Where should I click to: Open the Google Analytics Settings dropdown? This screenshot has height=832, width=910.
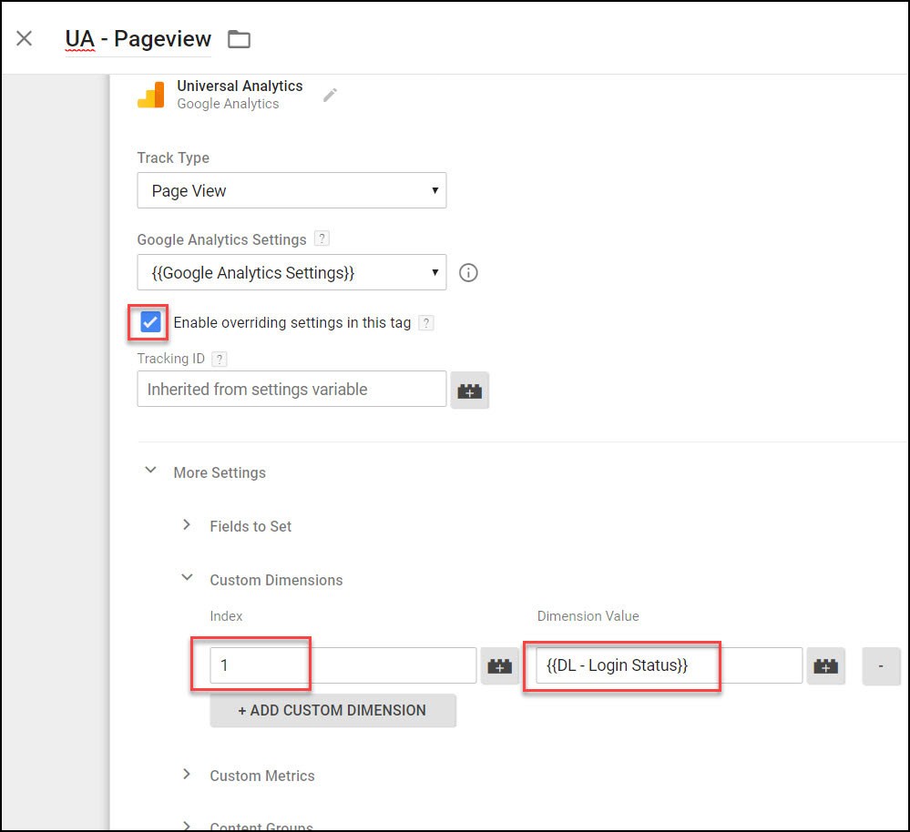coord(291,272)
